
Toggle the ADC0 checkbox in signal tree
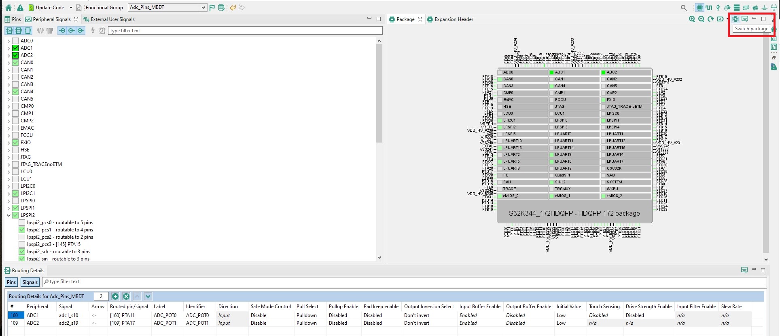coord(15,41)
